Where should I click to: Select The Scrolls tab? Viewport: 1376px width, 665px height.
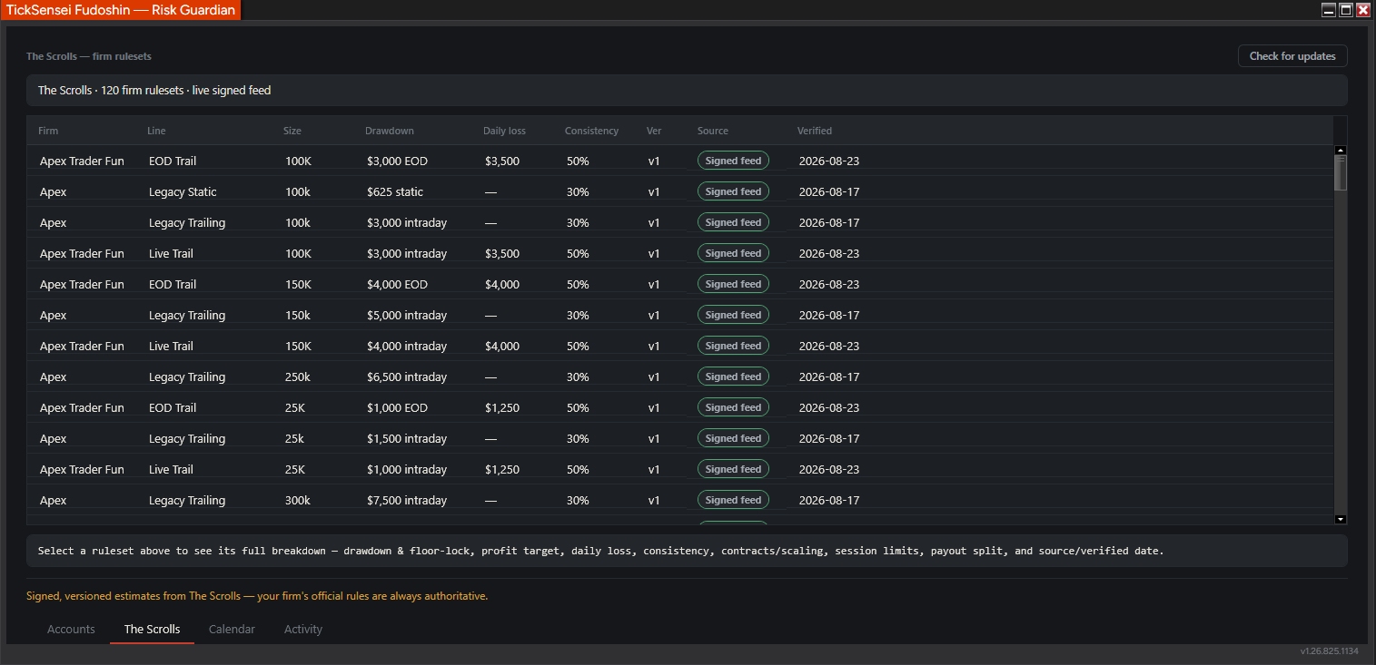coord(152,629)
